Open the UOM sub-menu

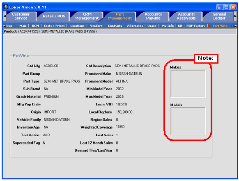click(x=35, y=26)
